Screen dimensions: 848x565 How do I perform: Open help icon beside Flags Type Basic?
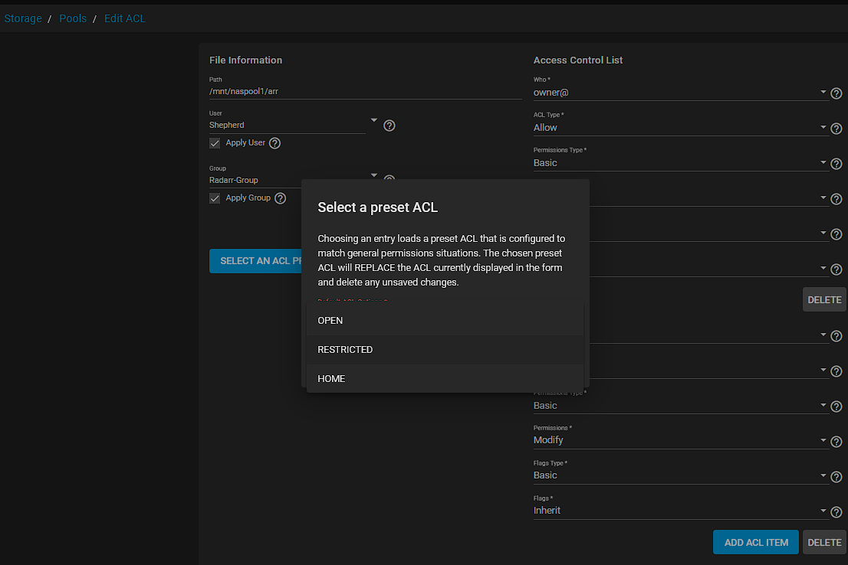pyautogui.click(x=836, y=476)
